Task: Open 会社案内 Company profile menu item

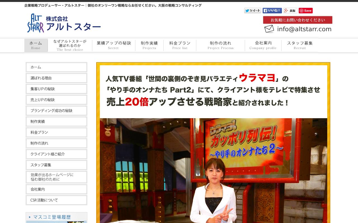Action: pos(263,45)
